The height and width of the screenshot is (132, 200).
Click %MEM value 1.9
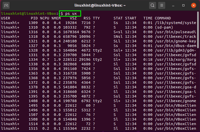(57, 60)
